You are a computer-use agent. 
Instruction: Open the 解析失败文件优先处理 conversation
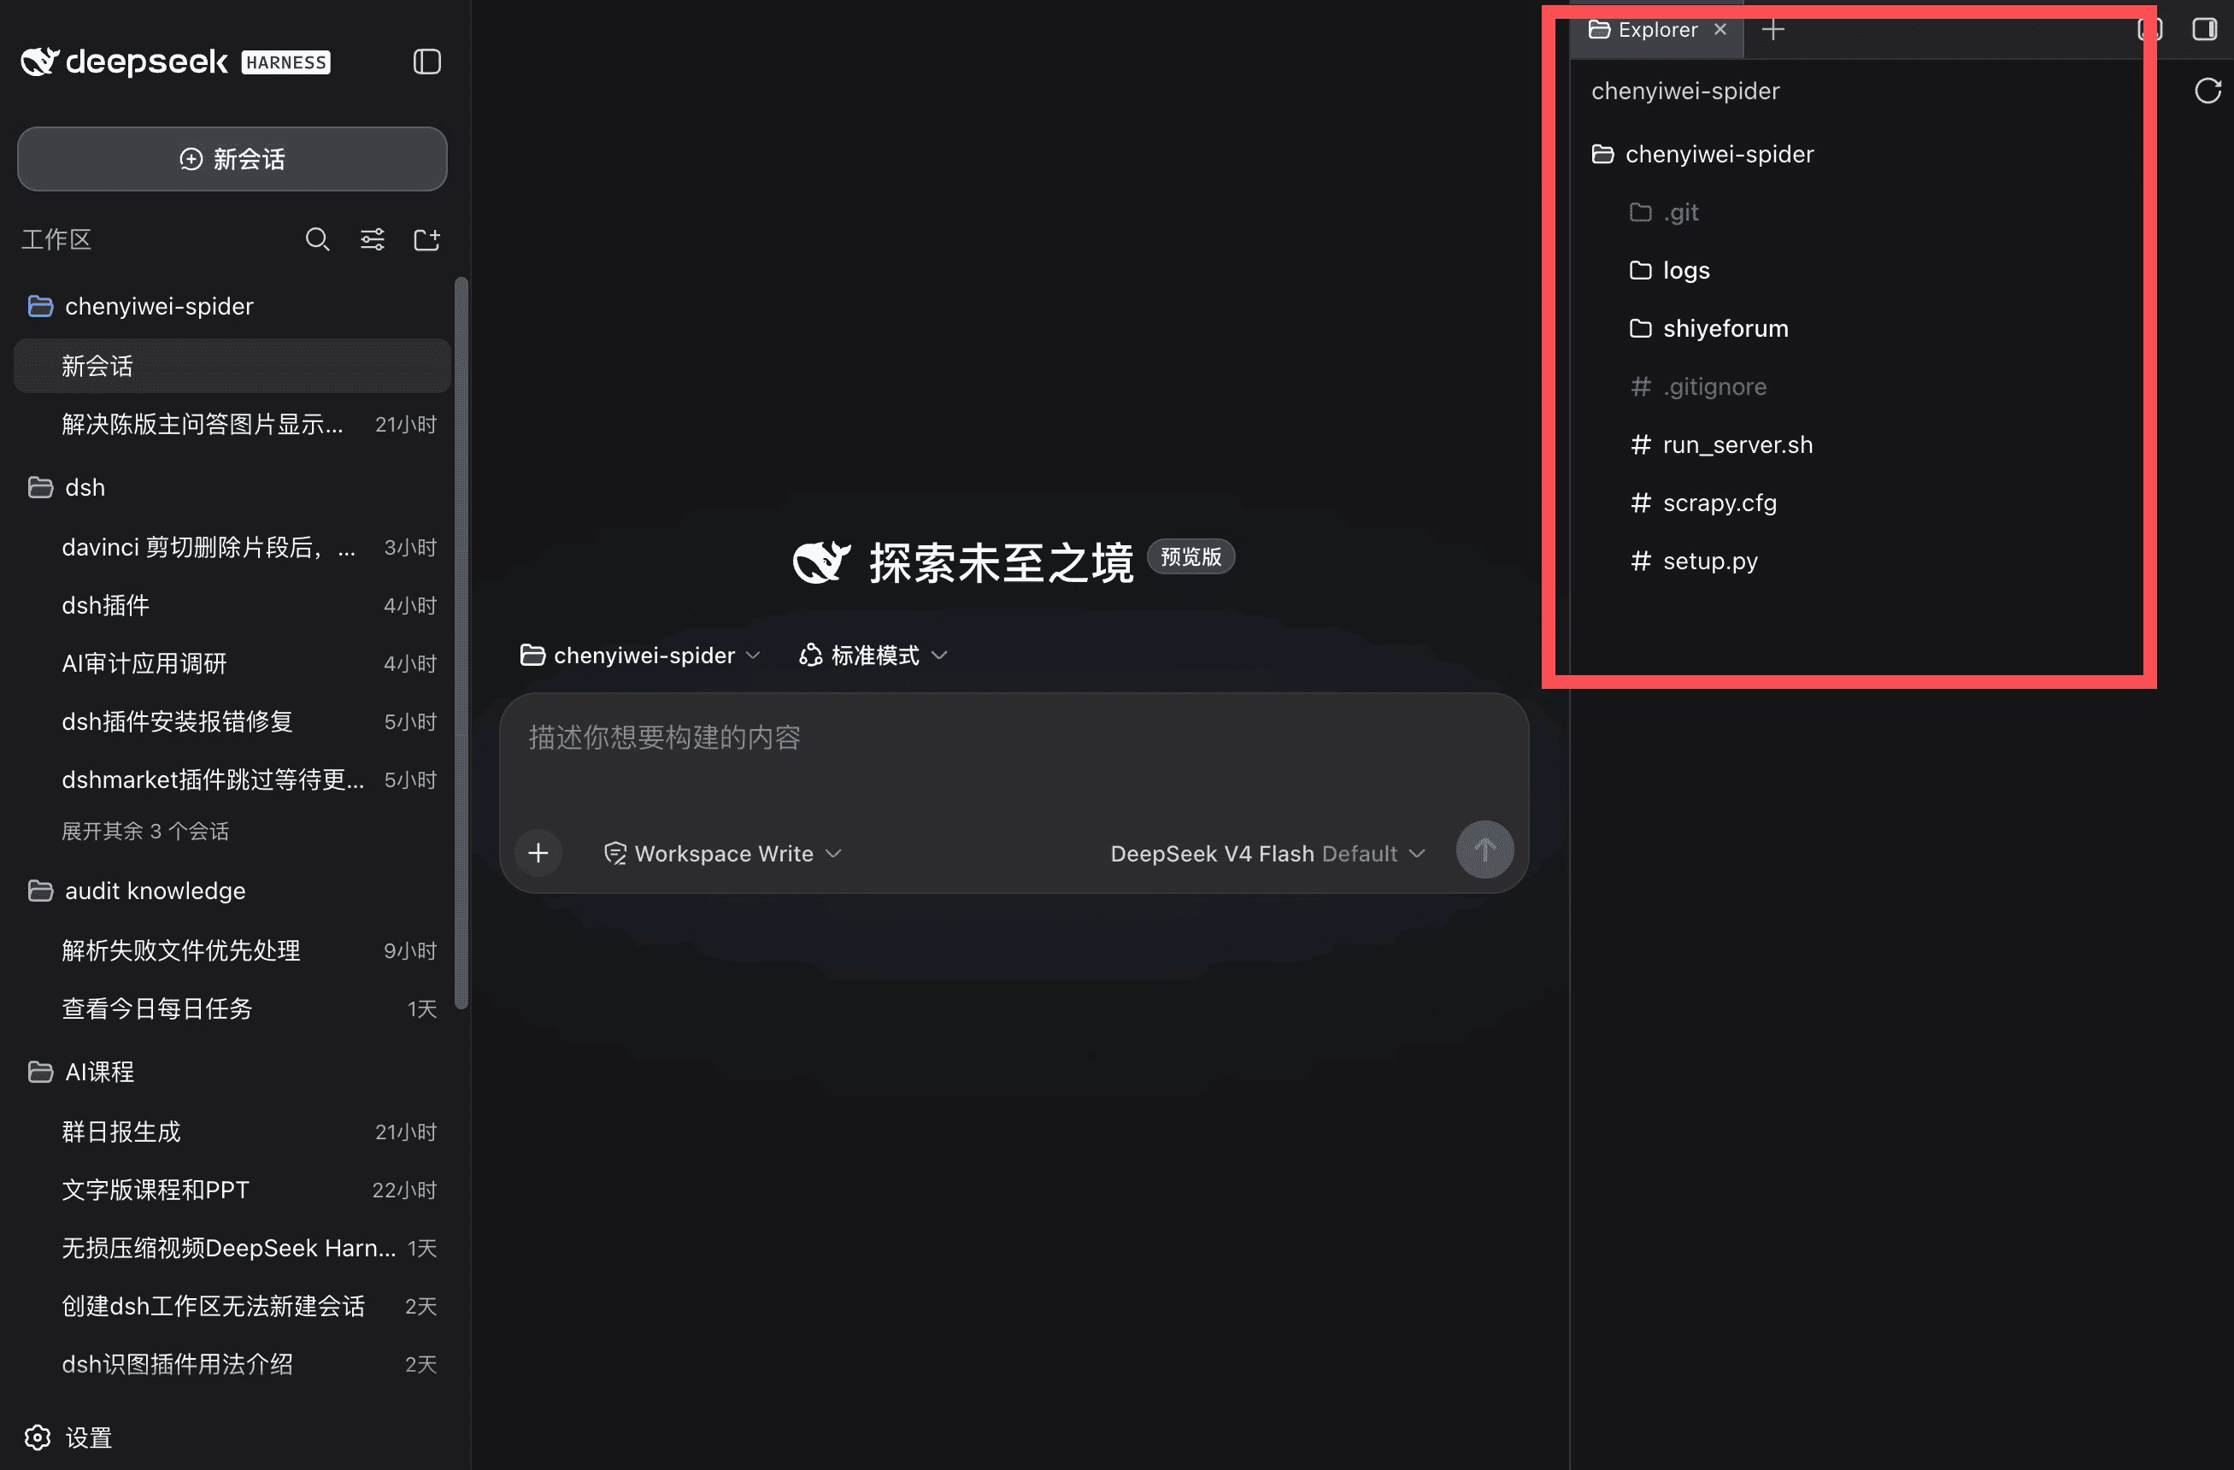[232, 951]
